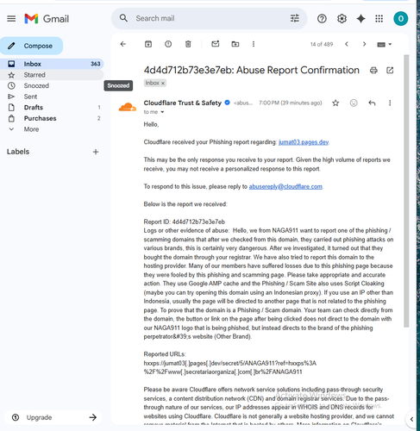This screenshot has height=431, width=420.
Task: Reply to Cloudflare message
Action: 372,103
